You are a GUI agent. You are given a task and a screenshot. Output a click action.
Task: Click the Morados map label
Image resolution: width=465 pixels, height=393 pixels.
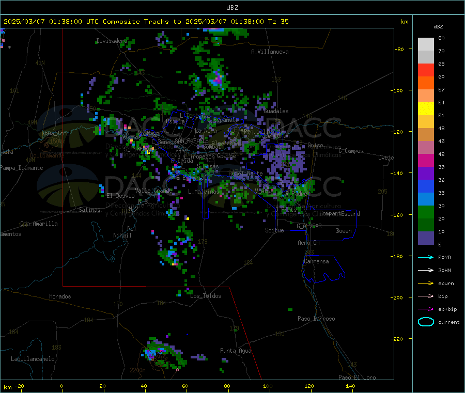point(60,296)
